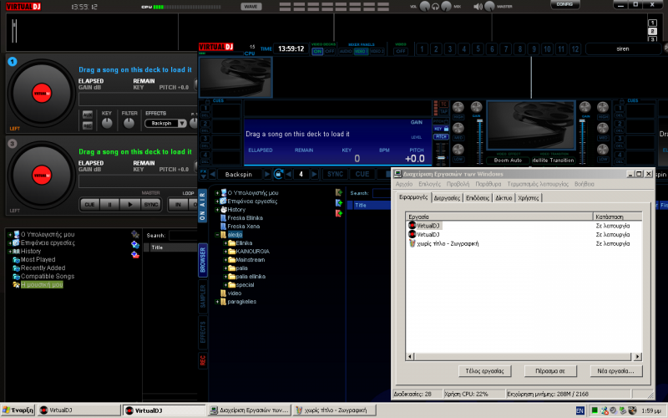
Task: Open the Start button Έναρξη
Action: click(18, 410)
